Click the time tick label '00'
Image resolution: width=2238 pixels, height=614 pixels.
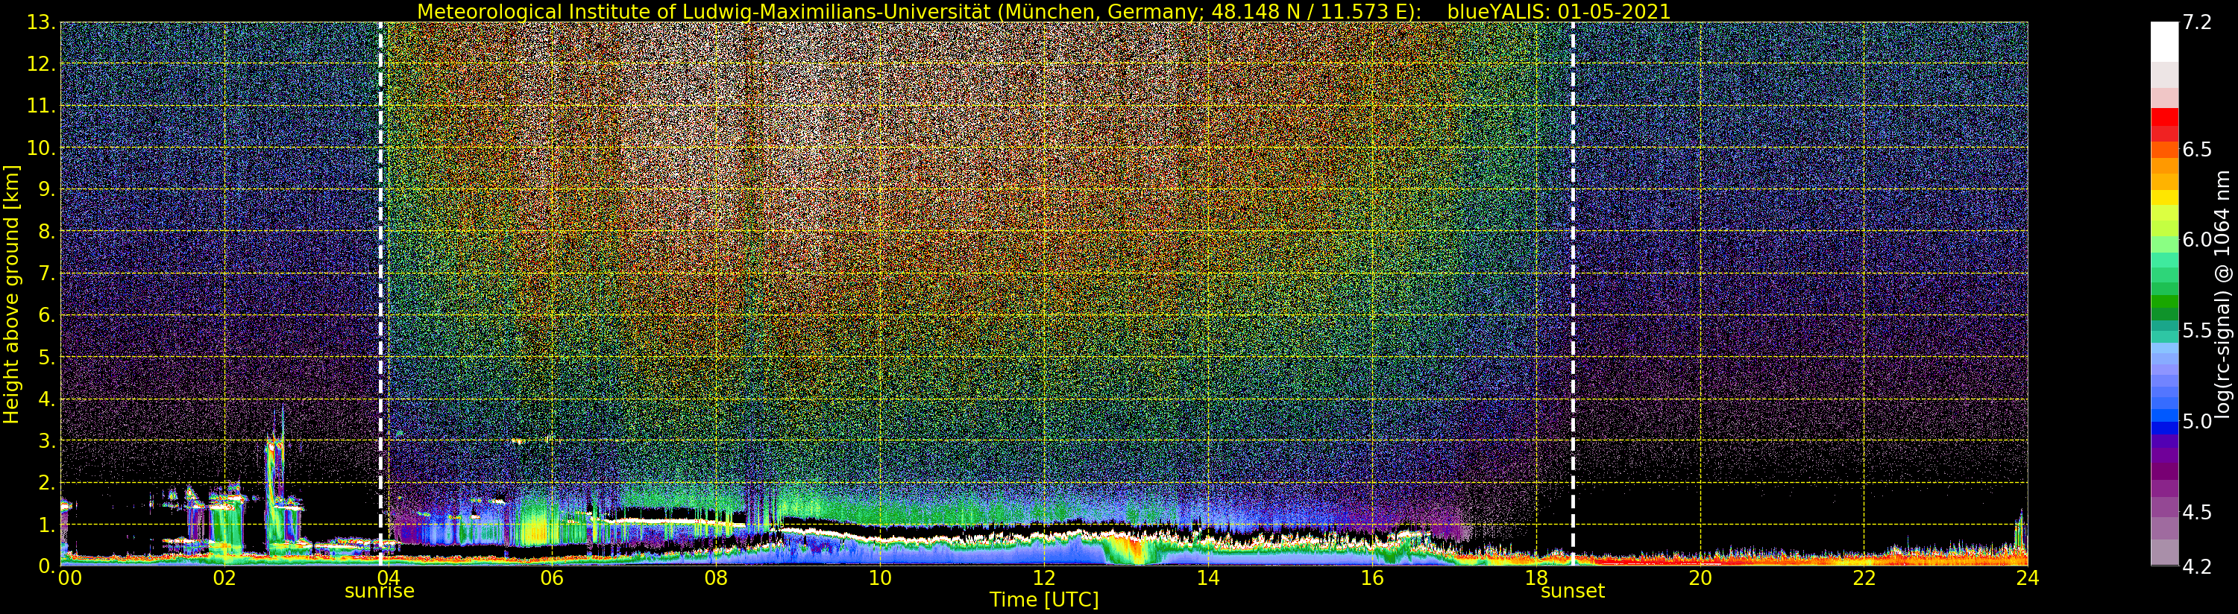69,577
